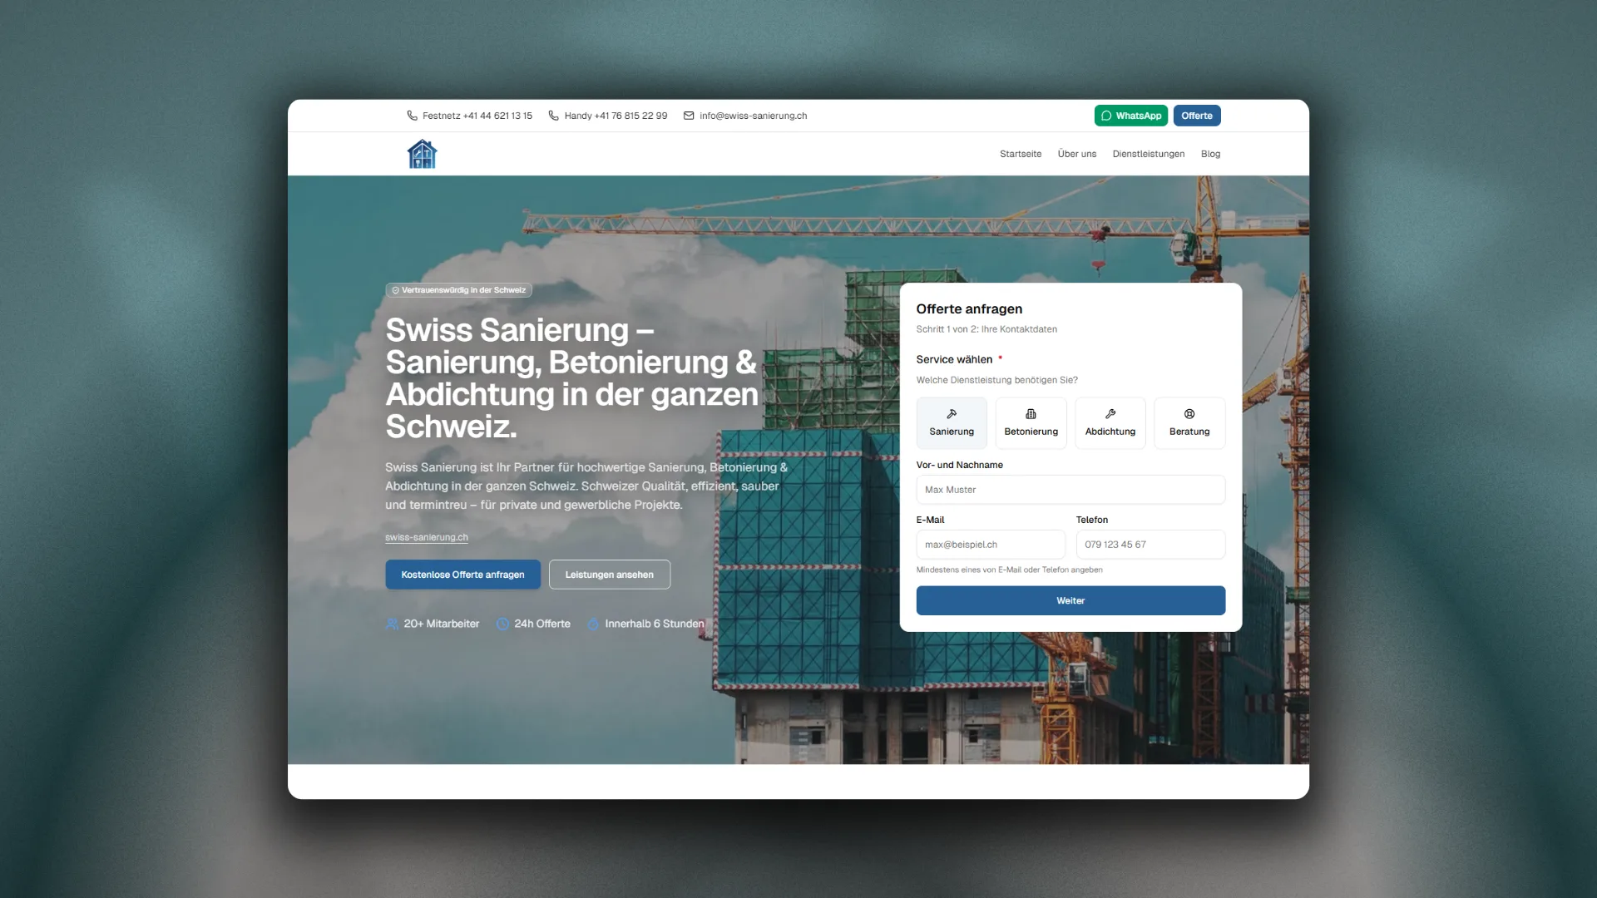Click the Festnetz +41 44 621 13 15 number

pyautogui.click(x=477, y=116)
